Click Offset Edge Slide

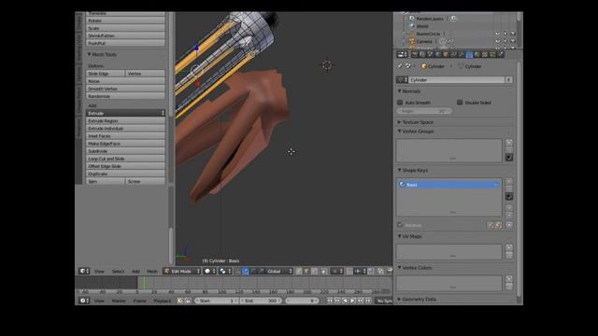[x=125, y=166]
